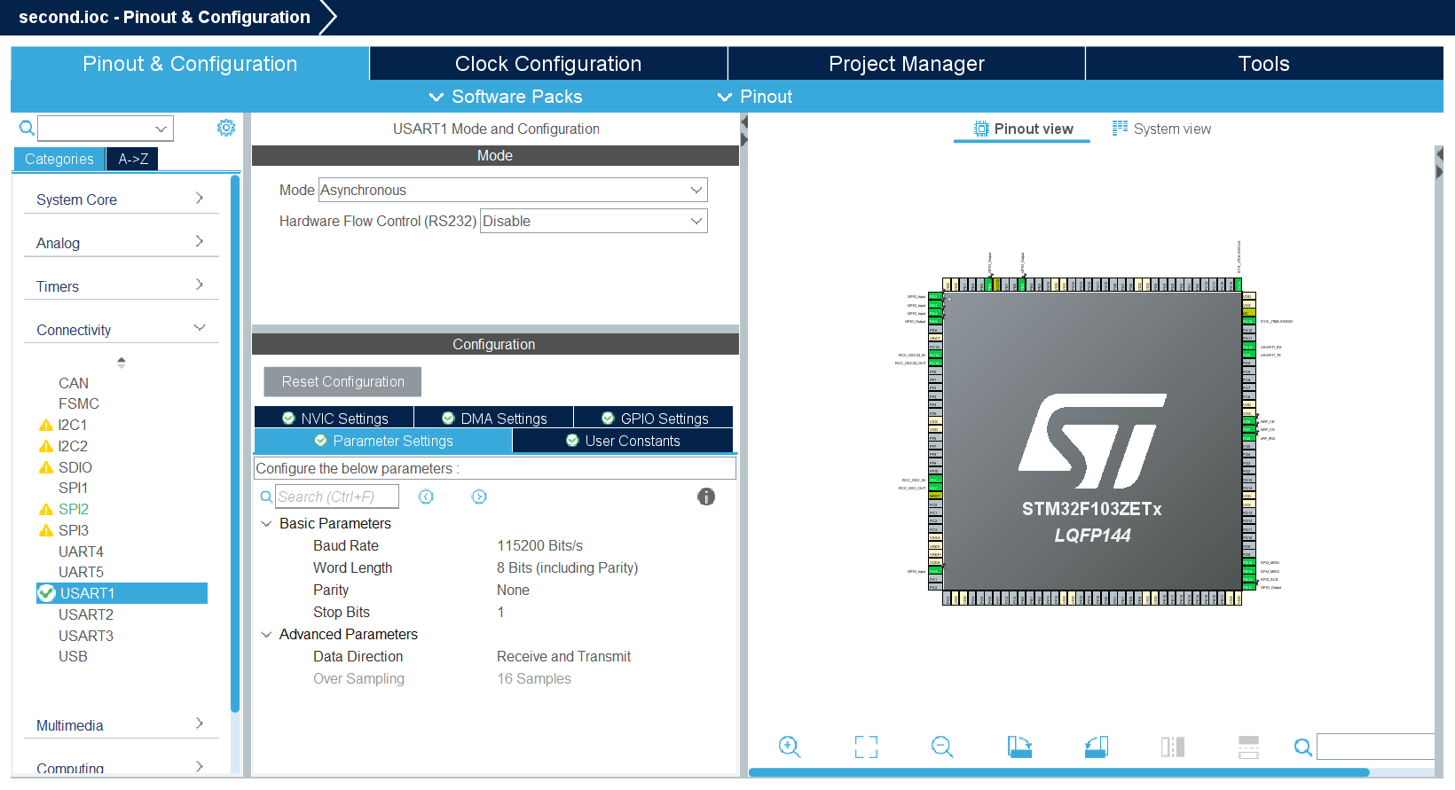
Task: Click the peripheral search magnifier icon
Action: tap(27, 129)
